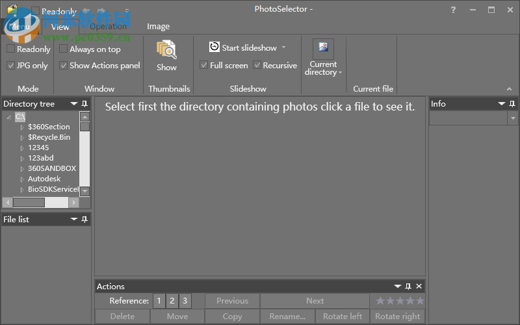Viewport: 520px width, 325px height.
Task: Click the Info combo box field
Action: 468,118
